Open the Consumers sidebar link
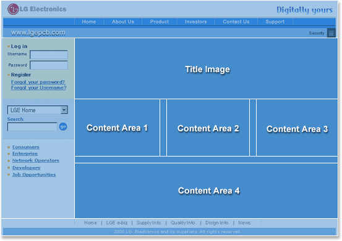This screenshot has height=241, width=342. 26,147
